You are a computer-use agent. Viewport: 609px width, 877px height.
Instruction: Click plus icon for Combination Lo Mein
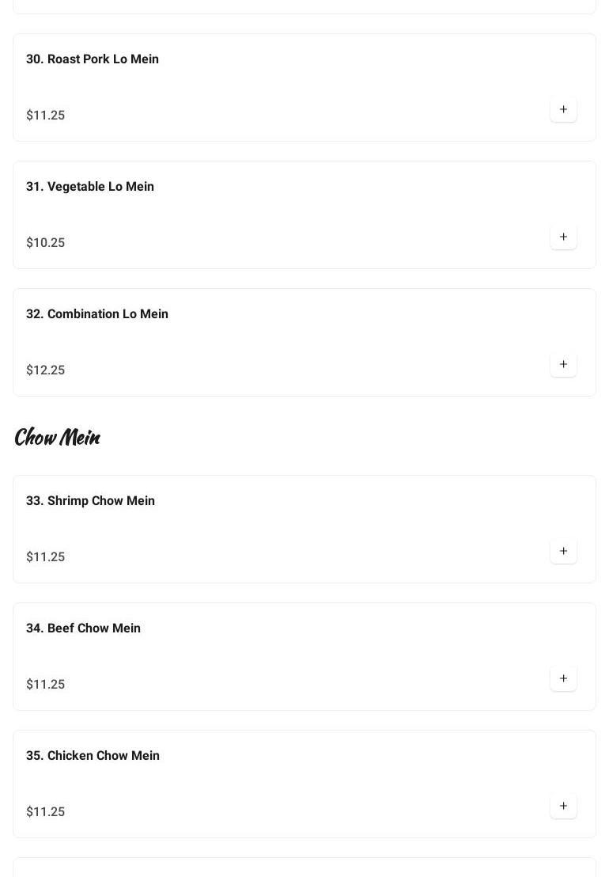563,364
